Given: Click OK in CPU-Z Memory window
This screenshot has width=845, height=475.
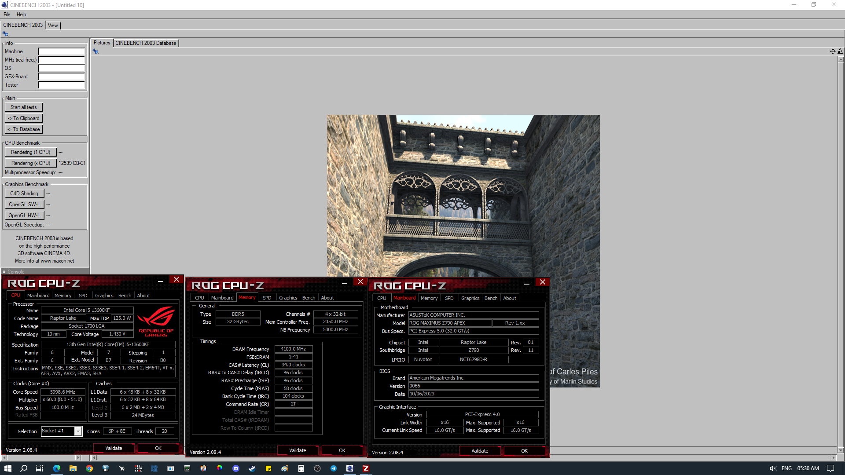Looking at the screenshot, I should (x=342, y=450).
